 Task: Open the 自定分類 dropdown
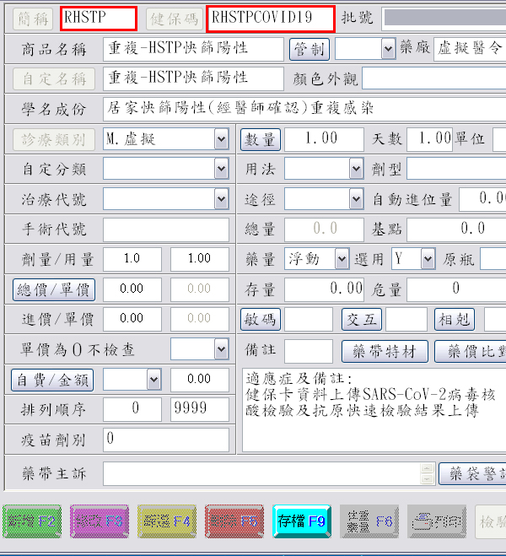221,170
